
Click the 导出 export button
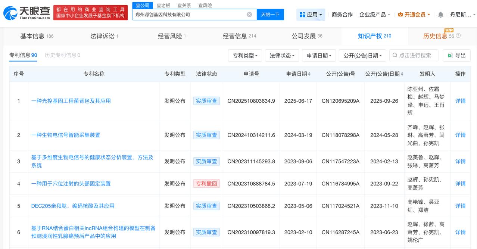coord(456,55)
